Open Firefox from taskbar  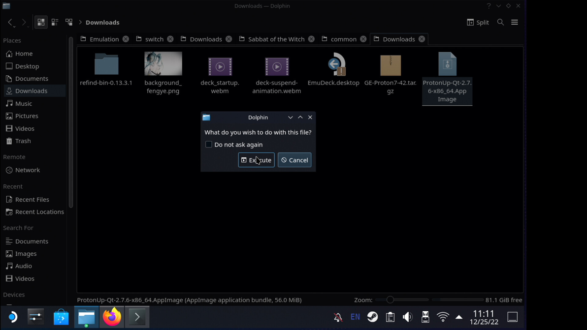click(x=112, y=317)
